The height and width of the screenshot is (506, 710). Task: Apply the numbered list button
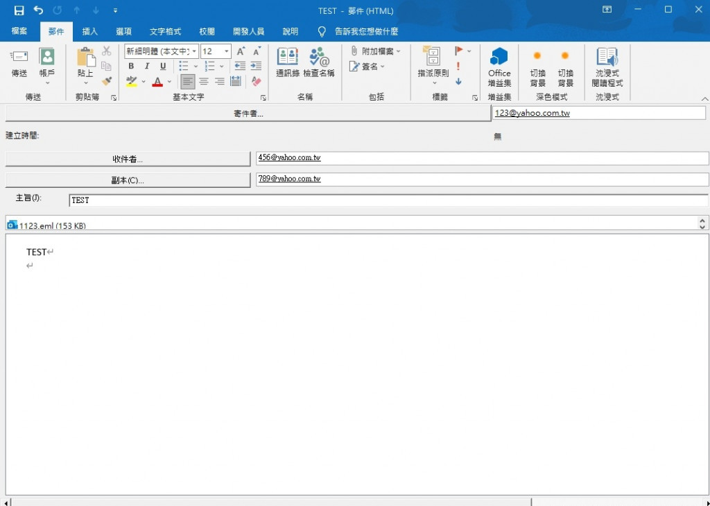pyautogui.click(x=209, y=66)
